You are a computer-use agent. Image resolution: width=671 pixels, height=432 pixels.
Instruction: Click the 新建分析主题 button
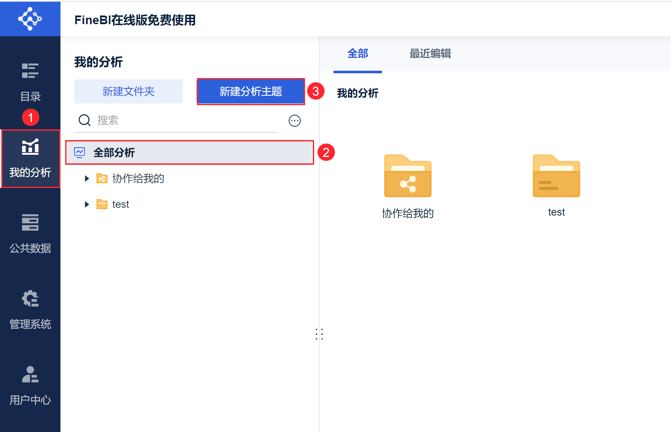pyautogui.click(x=251, y=91)
